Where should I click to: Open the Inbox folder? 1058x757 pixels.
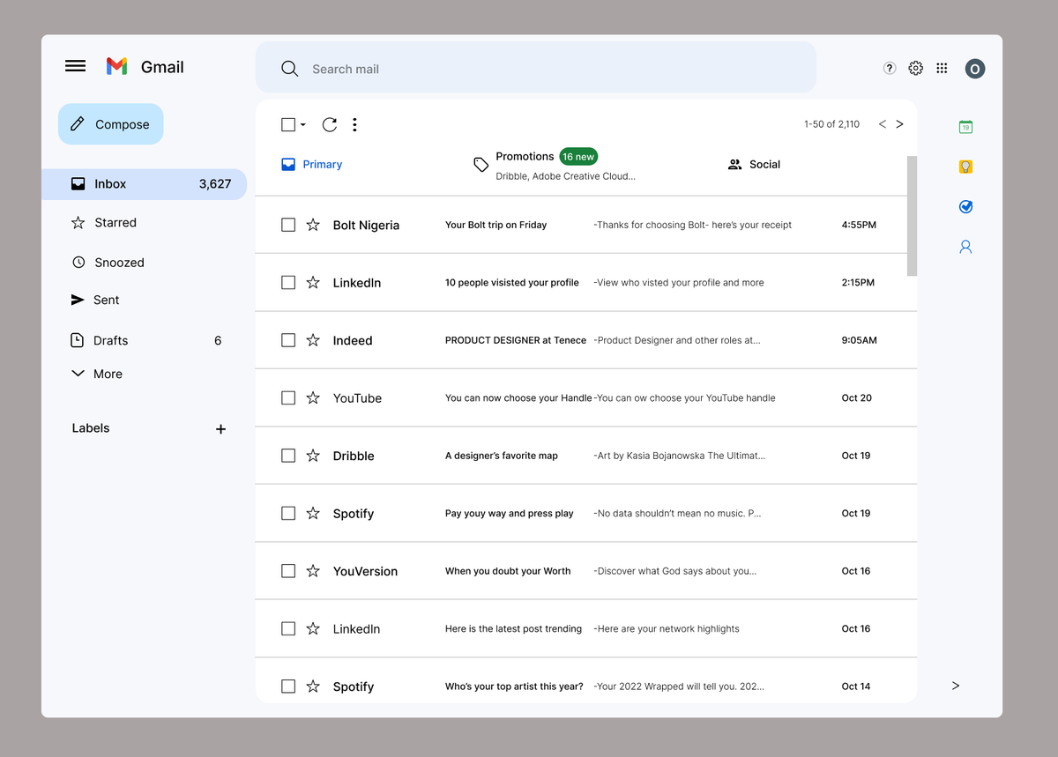pyautogui.click(x=144, y=184)
